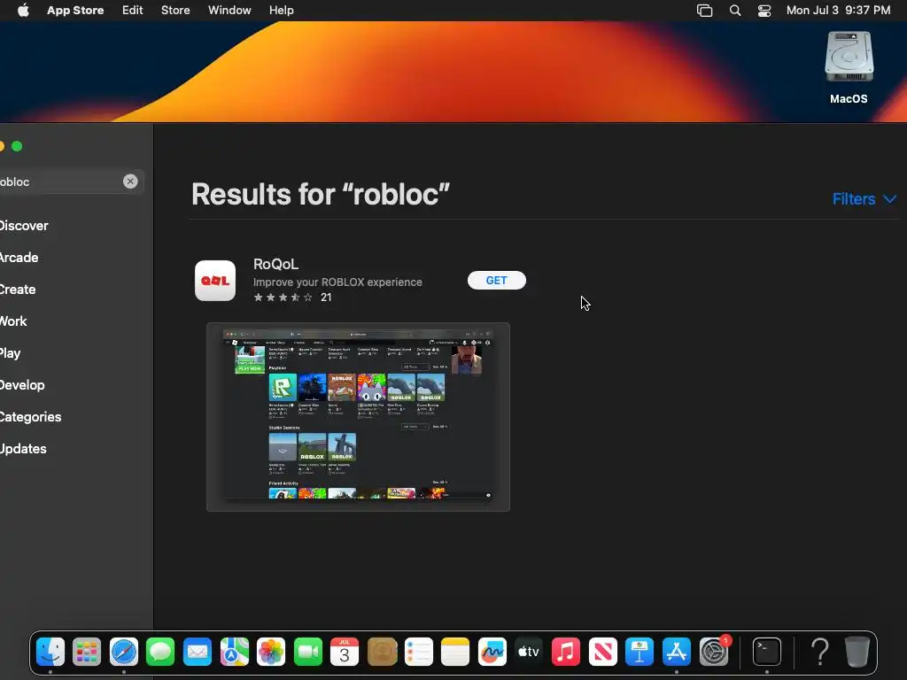907x680 pixels.
Task: Open the Trash in the Dock
Action: point(857,652)
